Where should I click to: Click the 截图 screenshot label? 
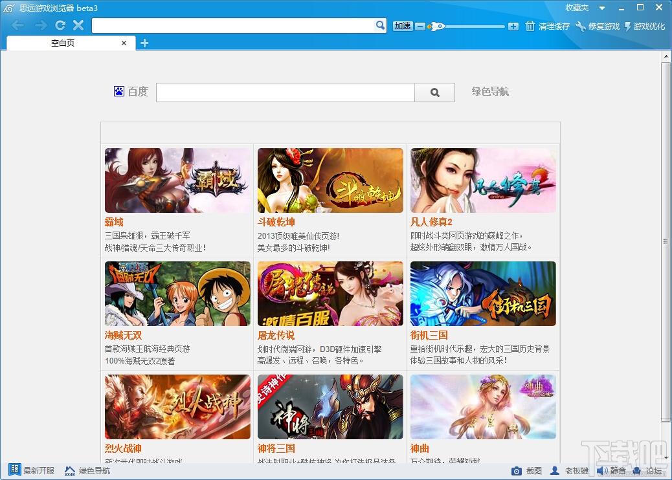[x=534, y=470]
